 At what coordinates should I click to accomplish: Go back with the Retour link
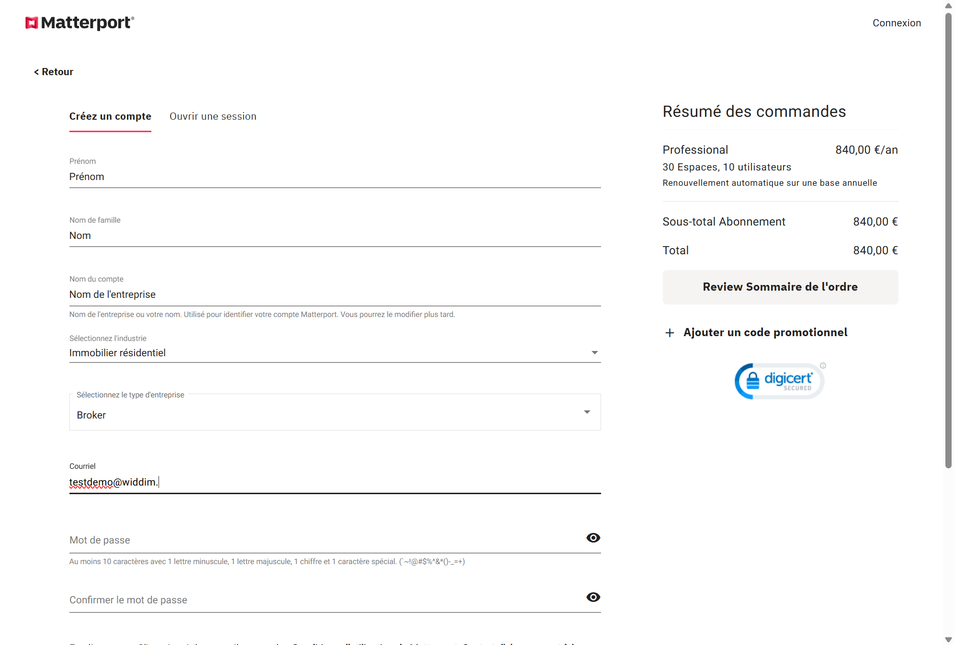click(x=53, y=72)
